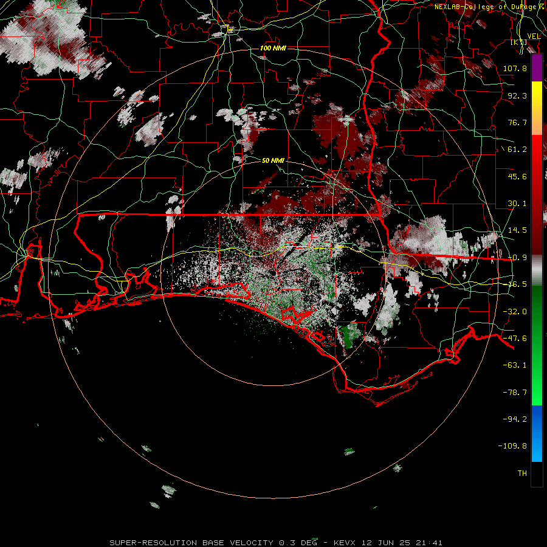Select the 107.8 velocity scale value
This screenshot has width=547, height=547.
(x=515, y=68)
